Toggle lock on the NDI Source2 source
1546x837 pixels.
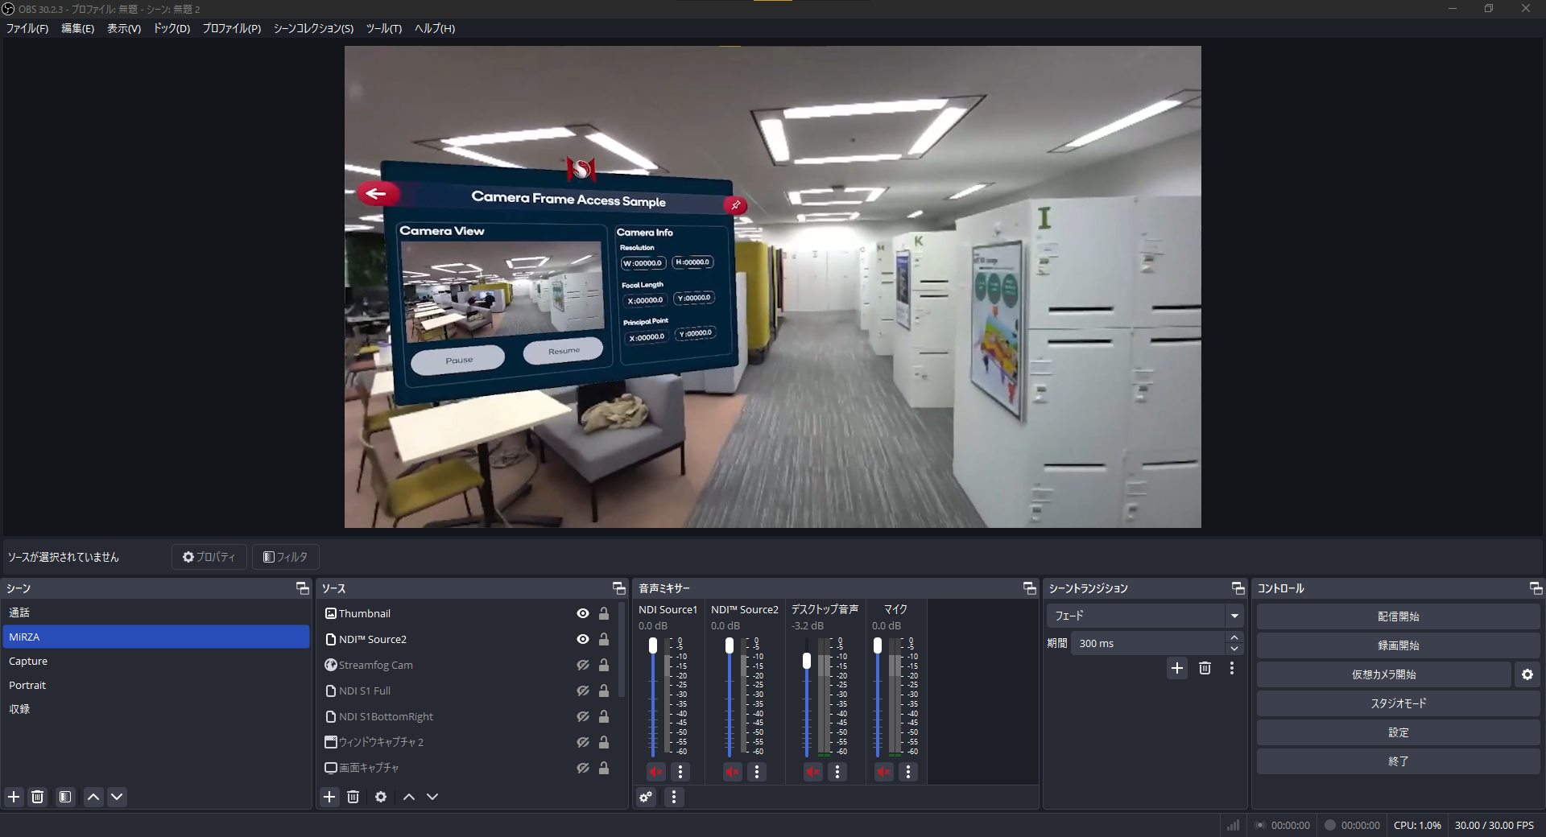604,639
